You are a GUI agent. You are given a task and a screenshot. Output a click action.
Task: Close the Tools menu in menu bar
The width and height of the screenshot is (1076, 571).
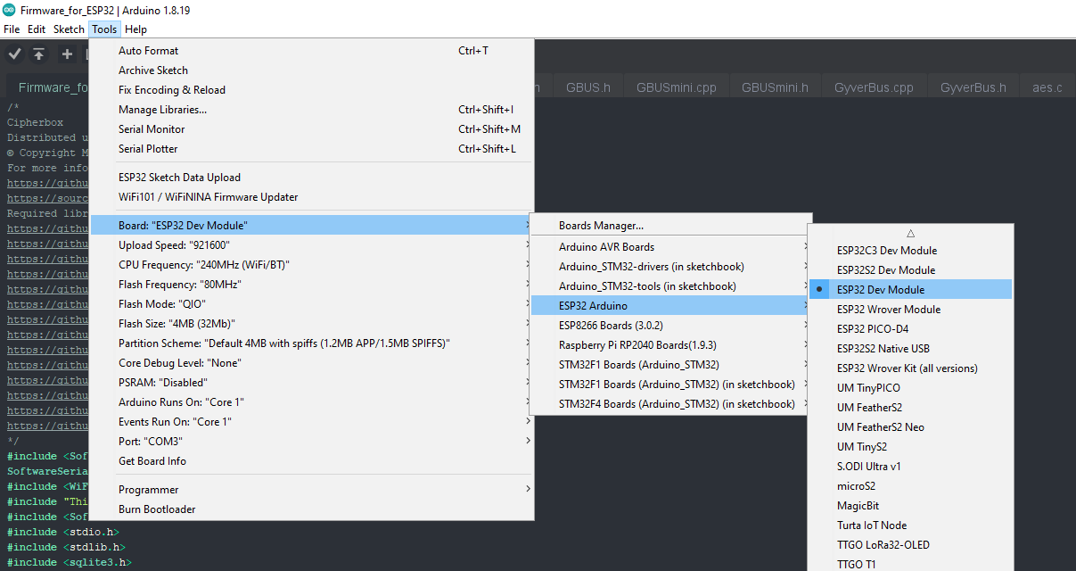point(104,29)
